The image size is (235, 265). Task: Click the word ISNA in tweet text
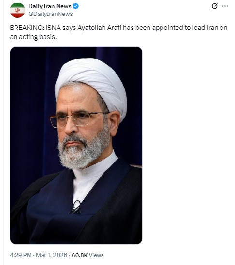[53, 28]
